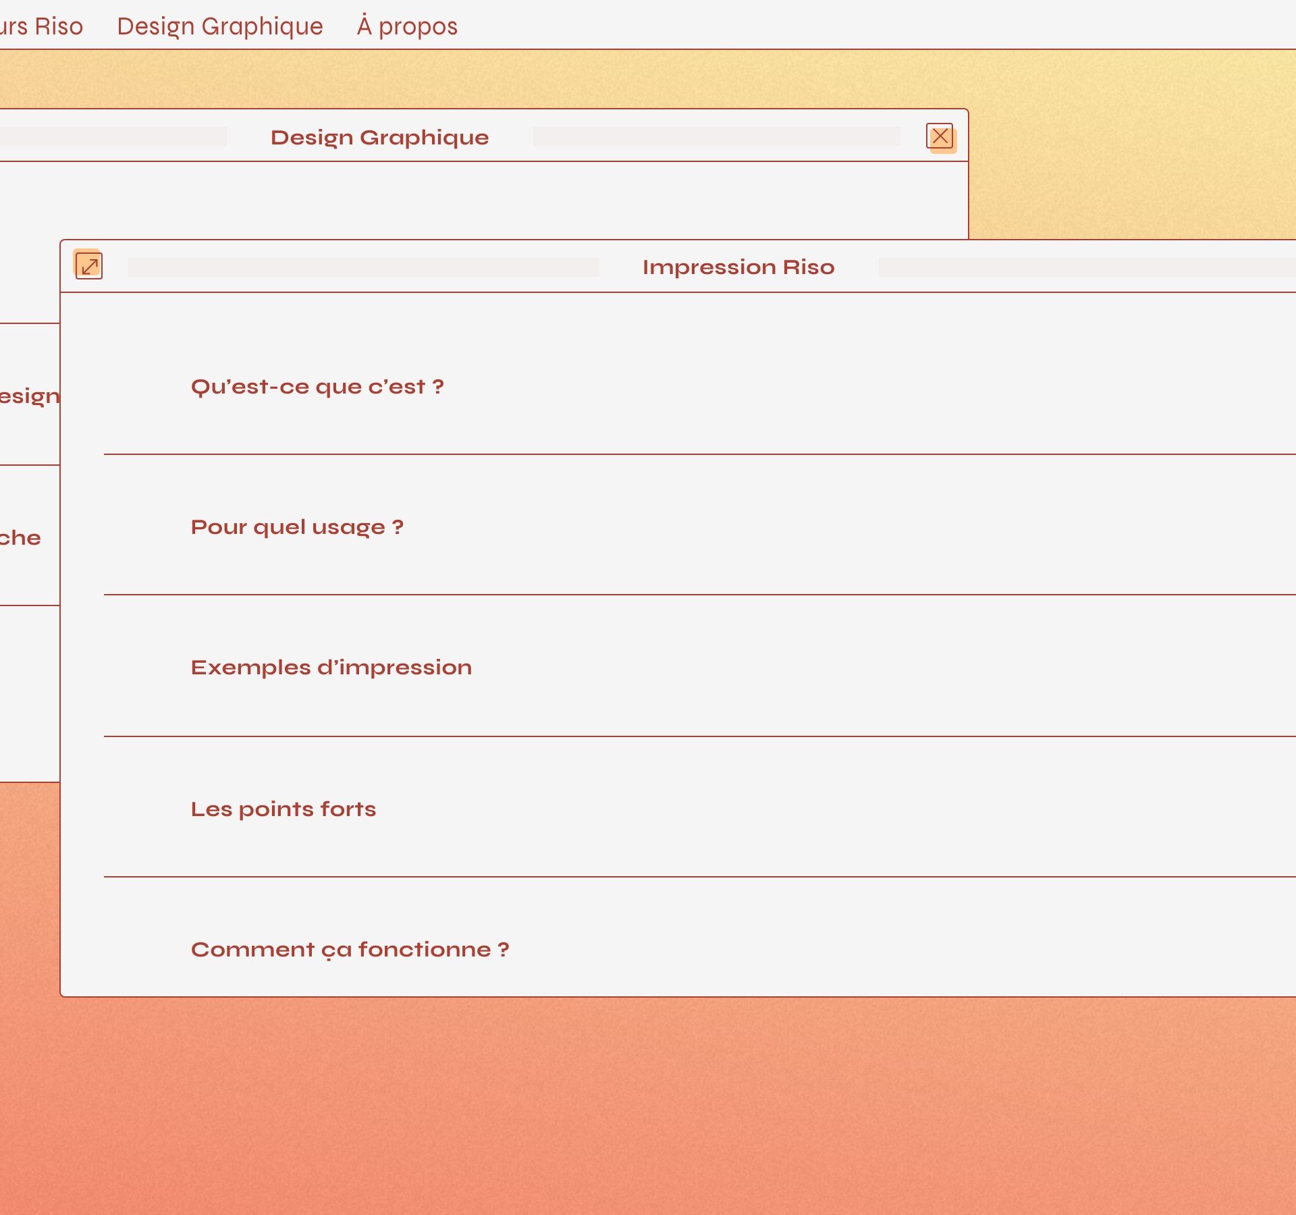Click the expand arrow icon on Impression Riso window

(88, 266)
